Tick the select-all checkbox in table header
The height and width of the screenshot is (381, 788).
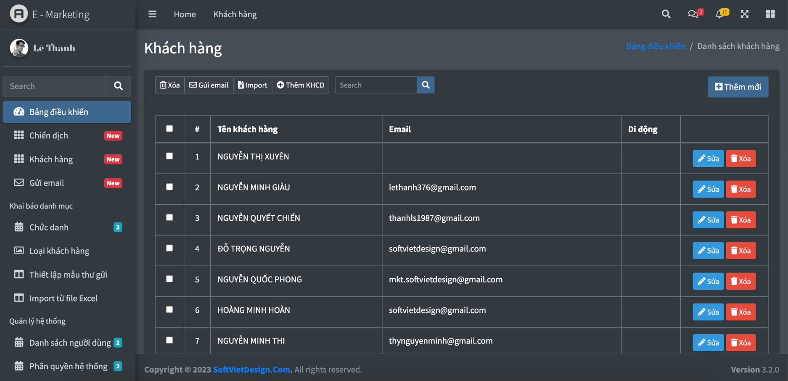click(x=169, y=129)
